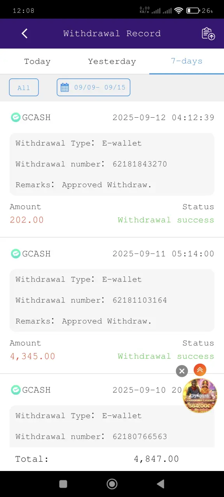Viewport: 224px width, 497px height.
Task: Tap GCASH logo of 09-11 record
Action: point(16,254)
